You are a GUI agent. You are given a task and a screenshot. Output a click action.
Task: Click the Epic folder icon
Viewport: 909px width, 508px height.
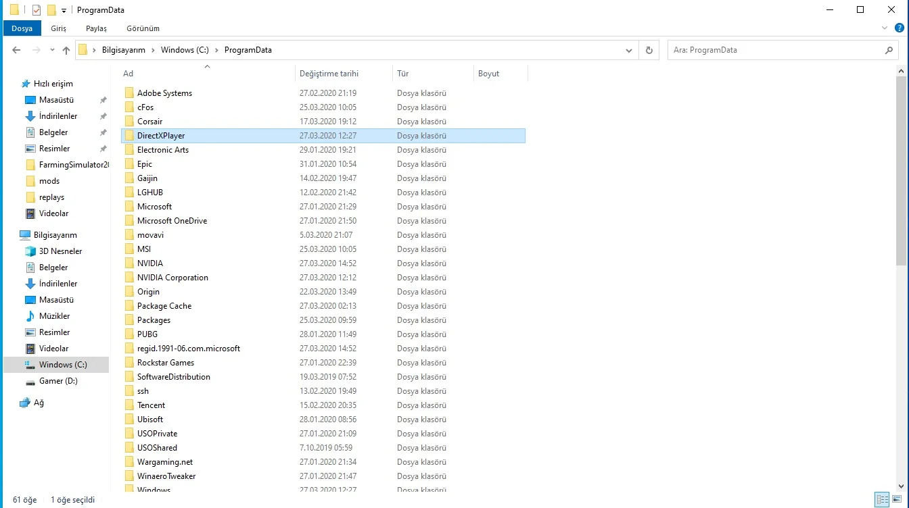coord(129,164)
